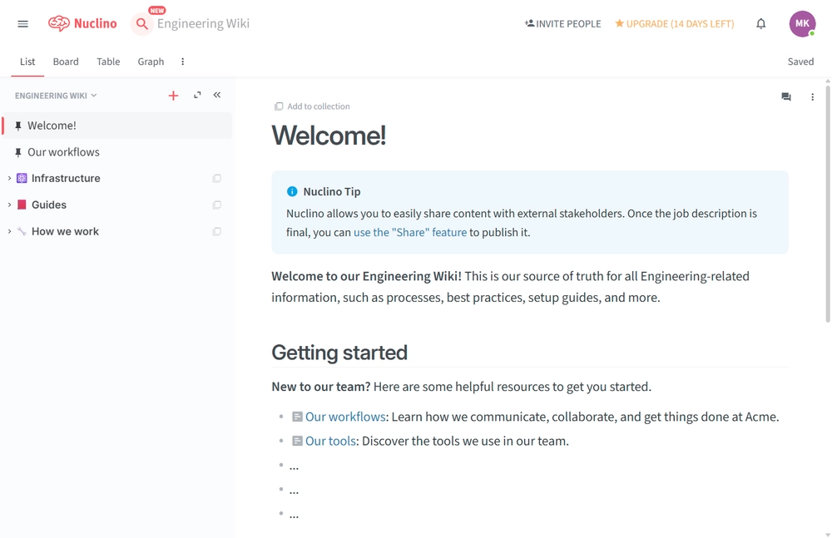Click the Welcome to our Engineering Wiki paragraph
The height and width of the screenshot is (538, 832).
tap(510, 287)
